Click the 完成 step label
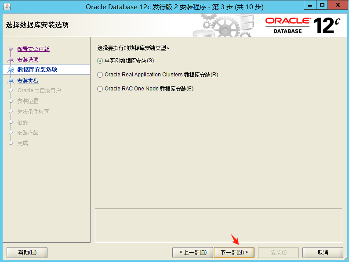This screenshot has width=349, height=262. click(23, 143)
